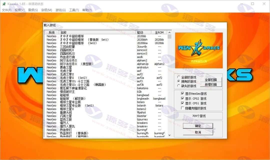Select 热血快打 (替换版) row

(105, 133)
